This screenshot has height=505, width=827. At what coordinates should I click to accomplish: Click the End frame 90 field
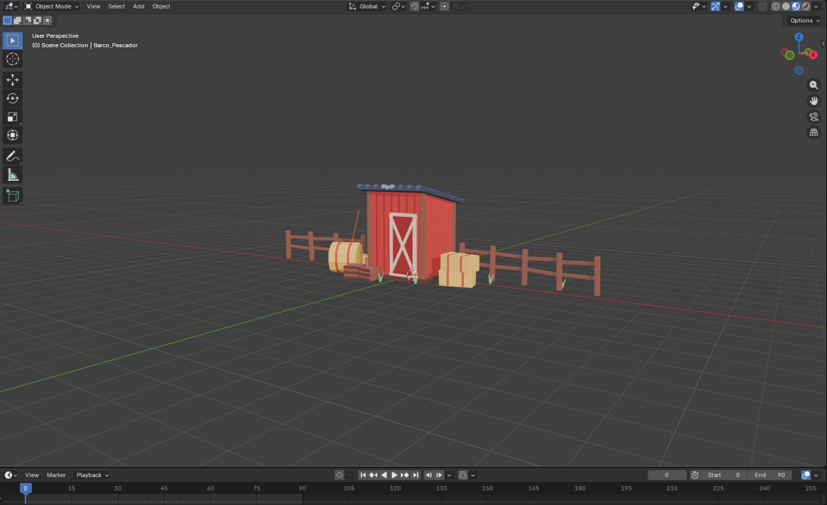click(x=770, y=475)
